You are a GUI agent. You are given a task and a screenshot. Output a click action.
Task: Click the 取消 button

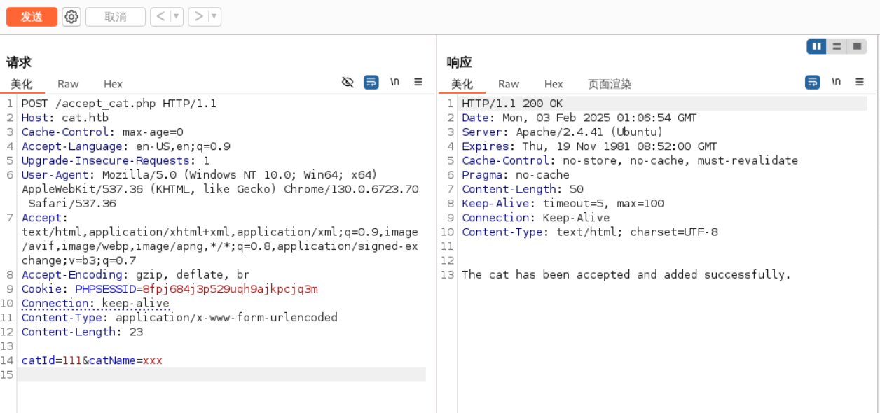(116, 17)
